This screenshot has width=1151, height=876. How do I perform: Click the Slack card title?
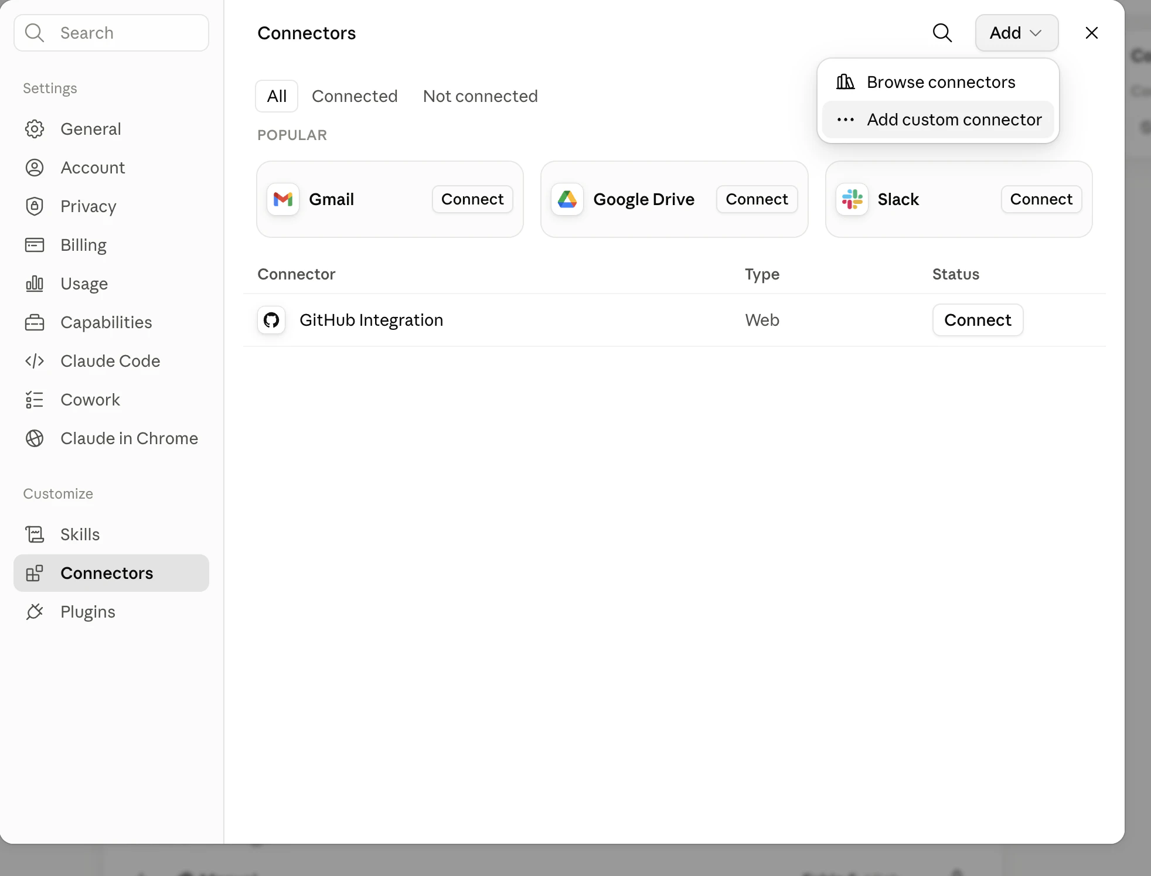(898, 199)
